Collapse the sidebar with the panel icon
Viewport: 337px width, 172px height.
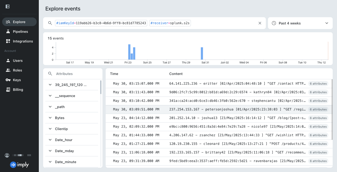8,6
